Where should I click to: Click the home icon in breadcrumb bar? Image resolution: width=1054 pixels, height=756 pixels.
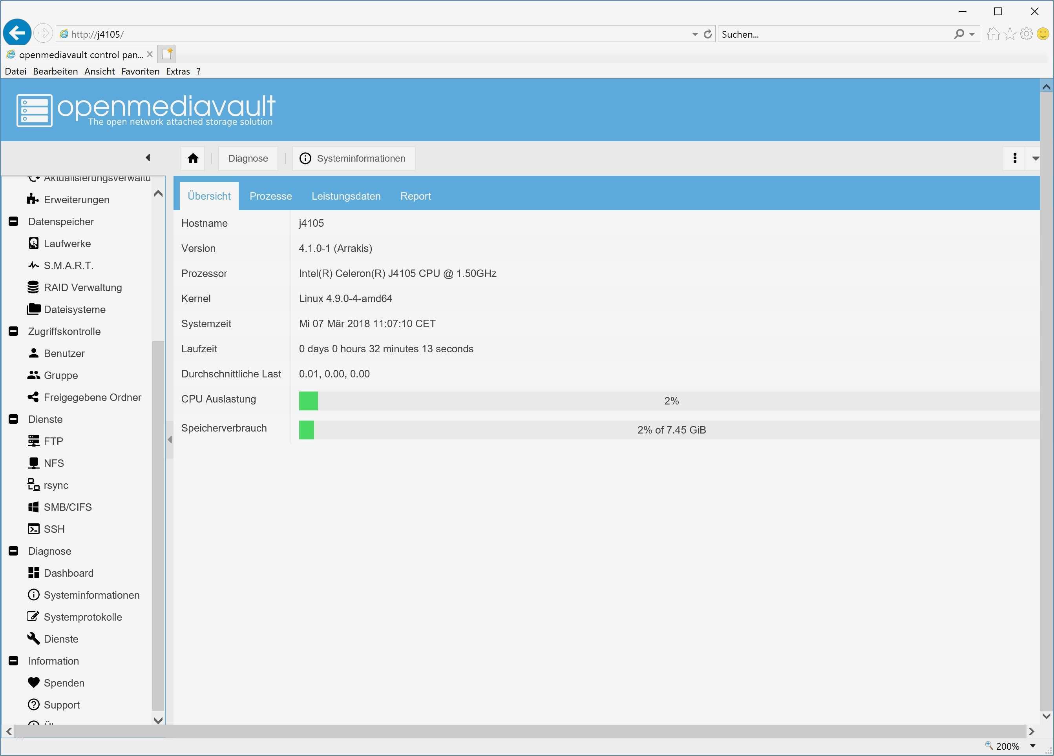click(193, 158)
